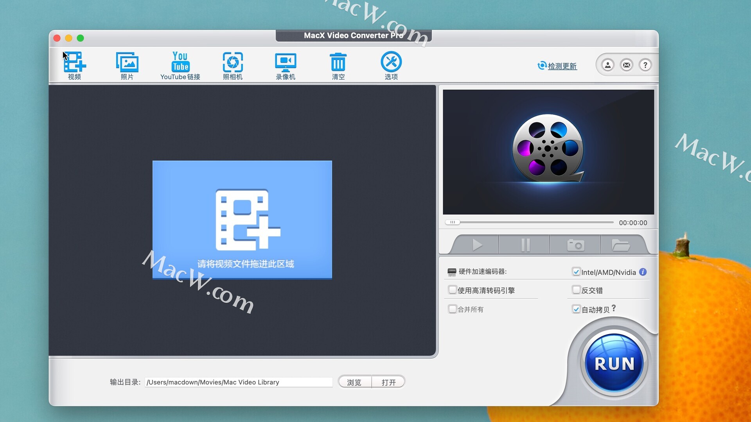751x422 pixels.
Task: Enable the 反交错 deinterlace checkbox
Action: tap(576, 290)
